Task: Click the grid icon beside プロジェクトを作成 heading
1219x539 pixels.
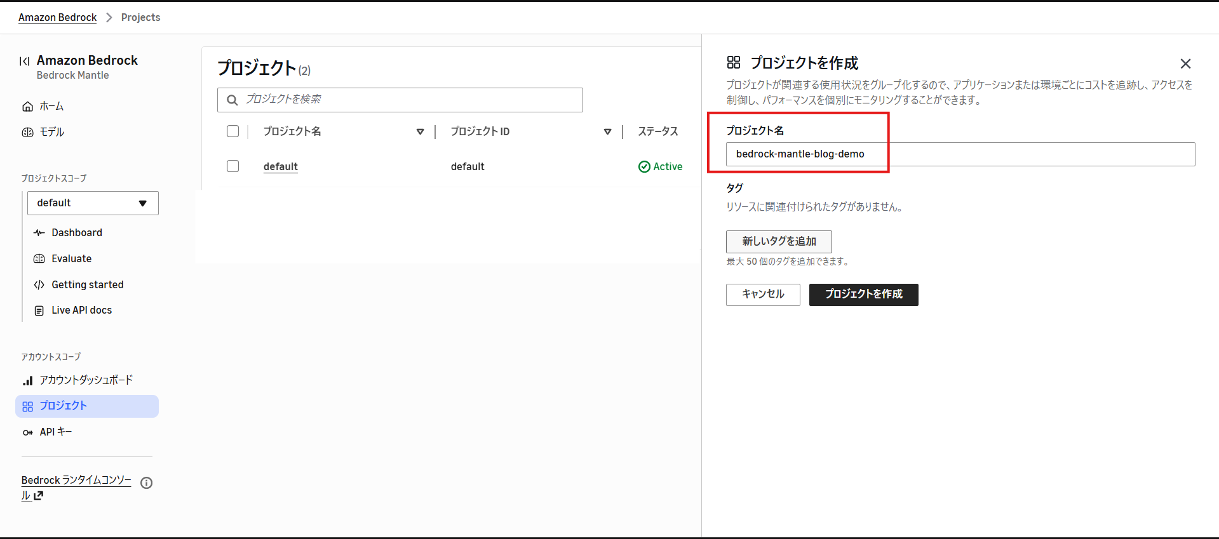Action: pos(734,62)
